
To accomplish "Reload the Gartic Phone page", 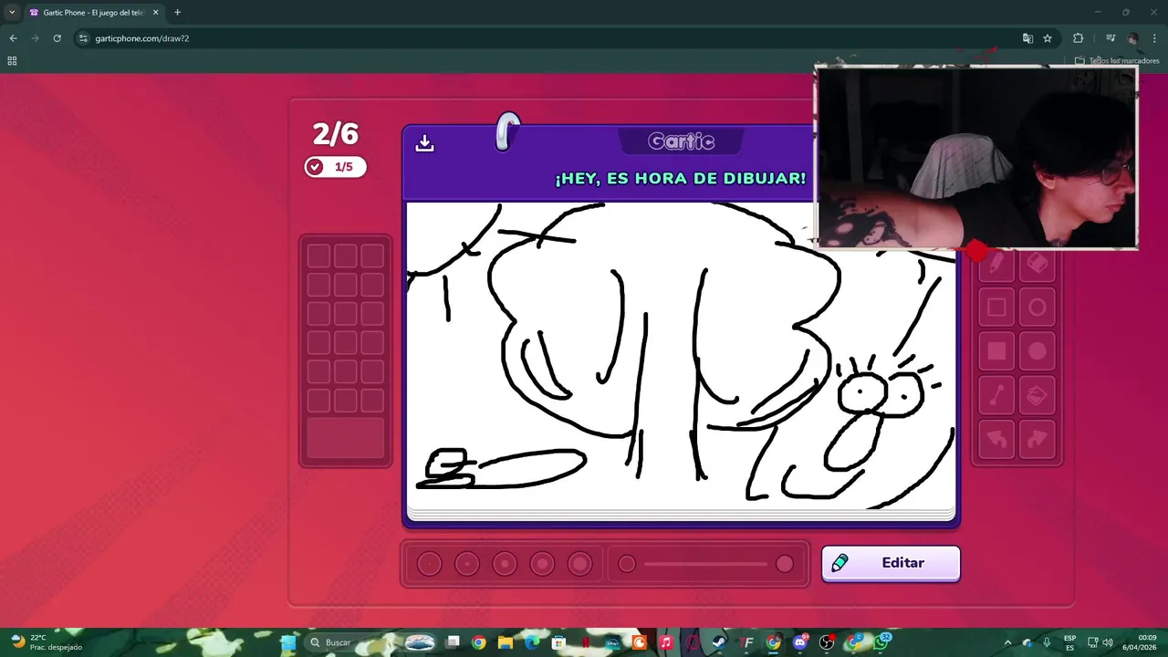I will (57, 38).
